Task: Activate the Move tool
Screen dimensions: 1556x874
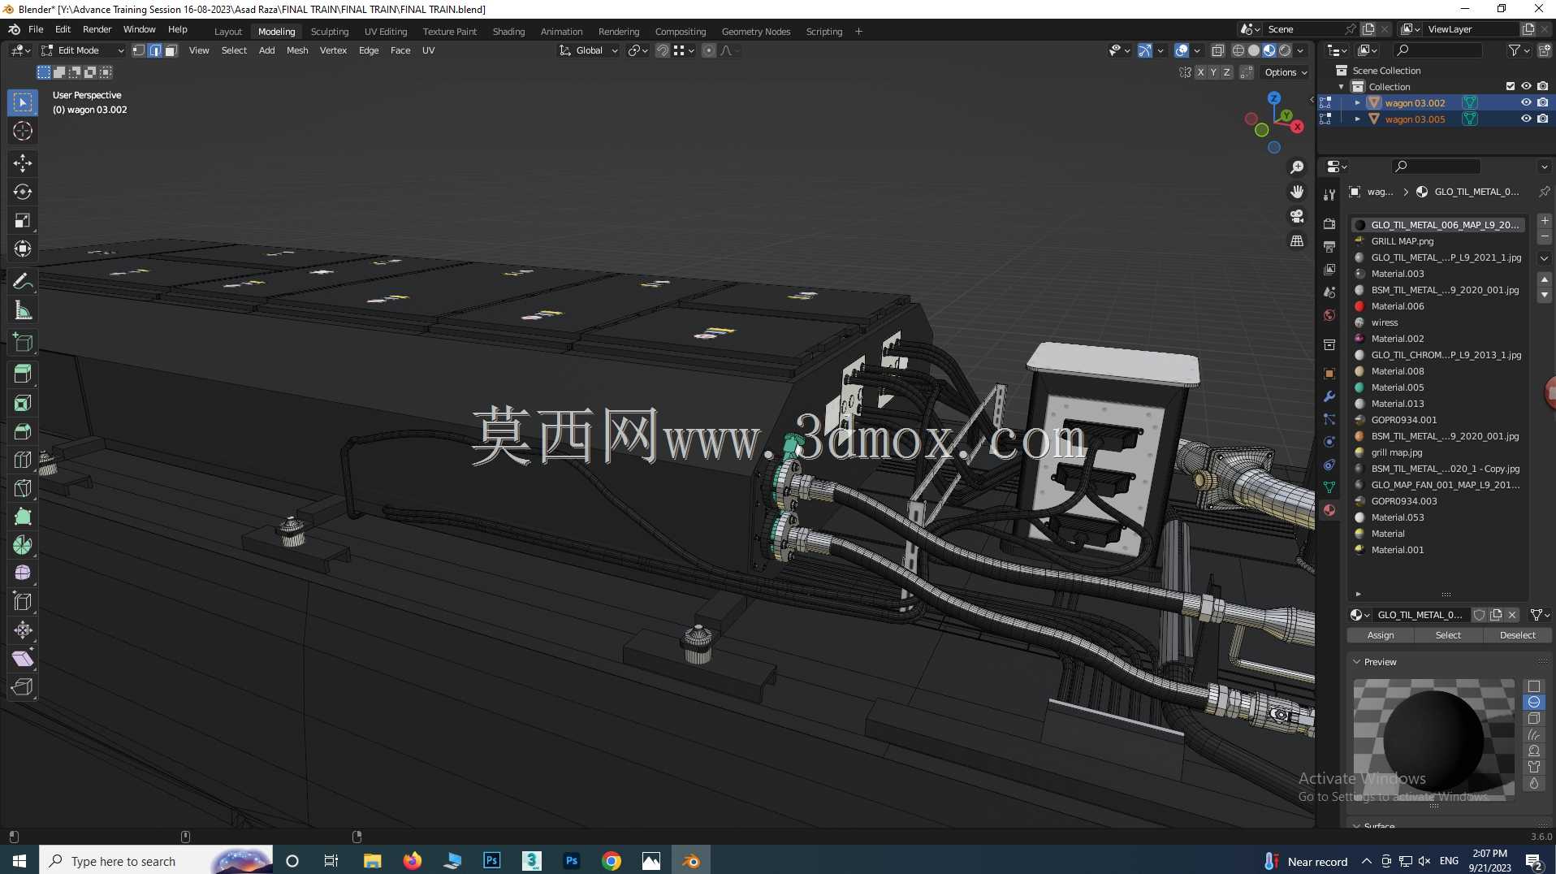Action: click(x=23, y=163)
